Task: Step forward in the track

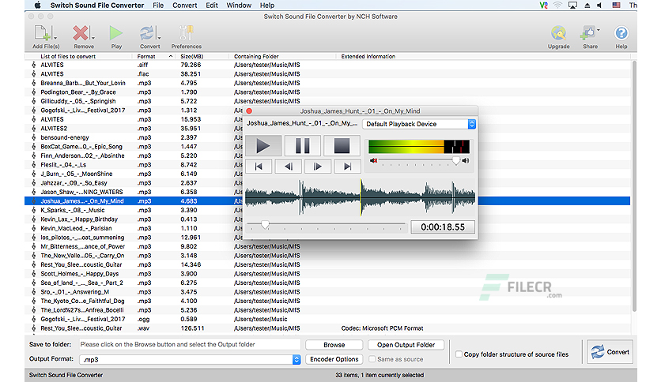Action: [318, 167]
